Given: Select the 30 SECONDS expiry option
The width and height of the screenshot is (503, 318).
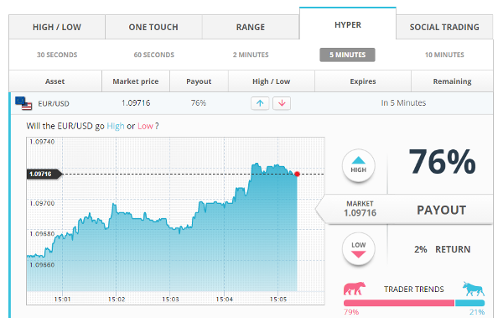Looking at the screenshot, I should 57,55.
